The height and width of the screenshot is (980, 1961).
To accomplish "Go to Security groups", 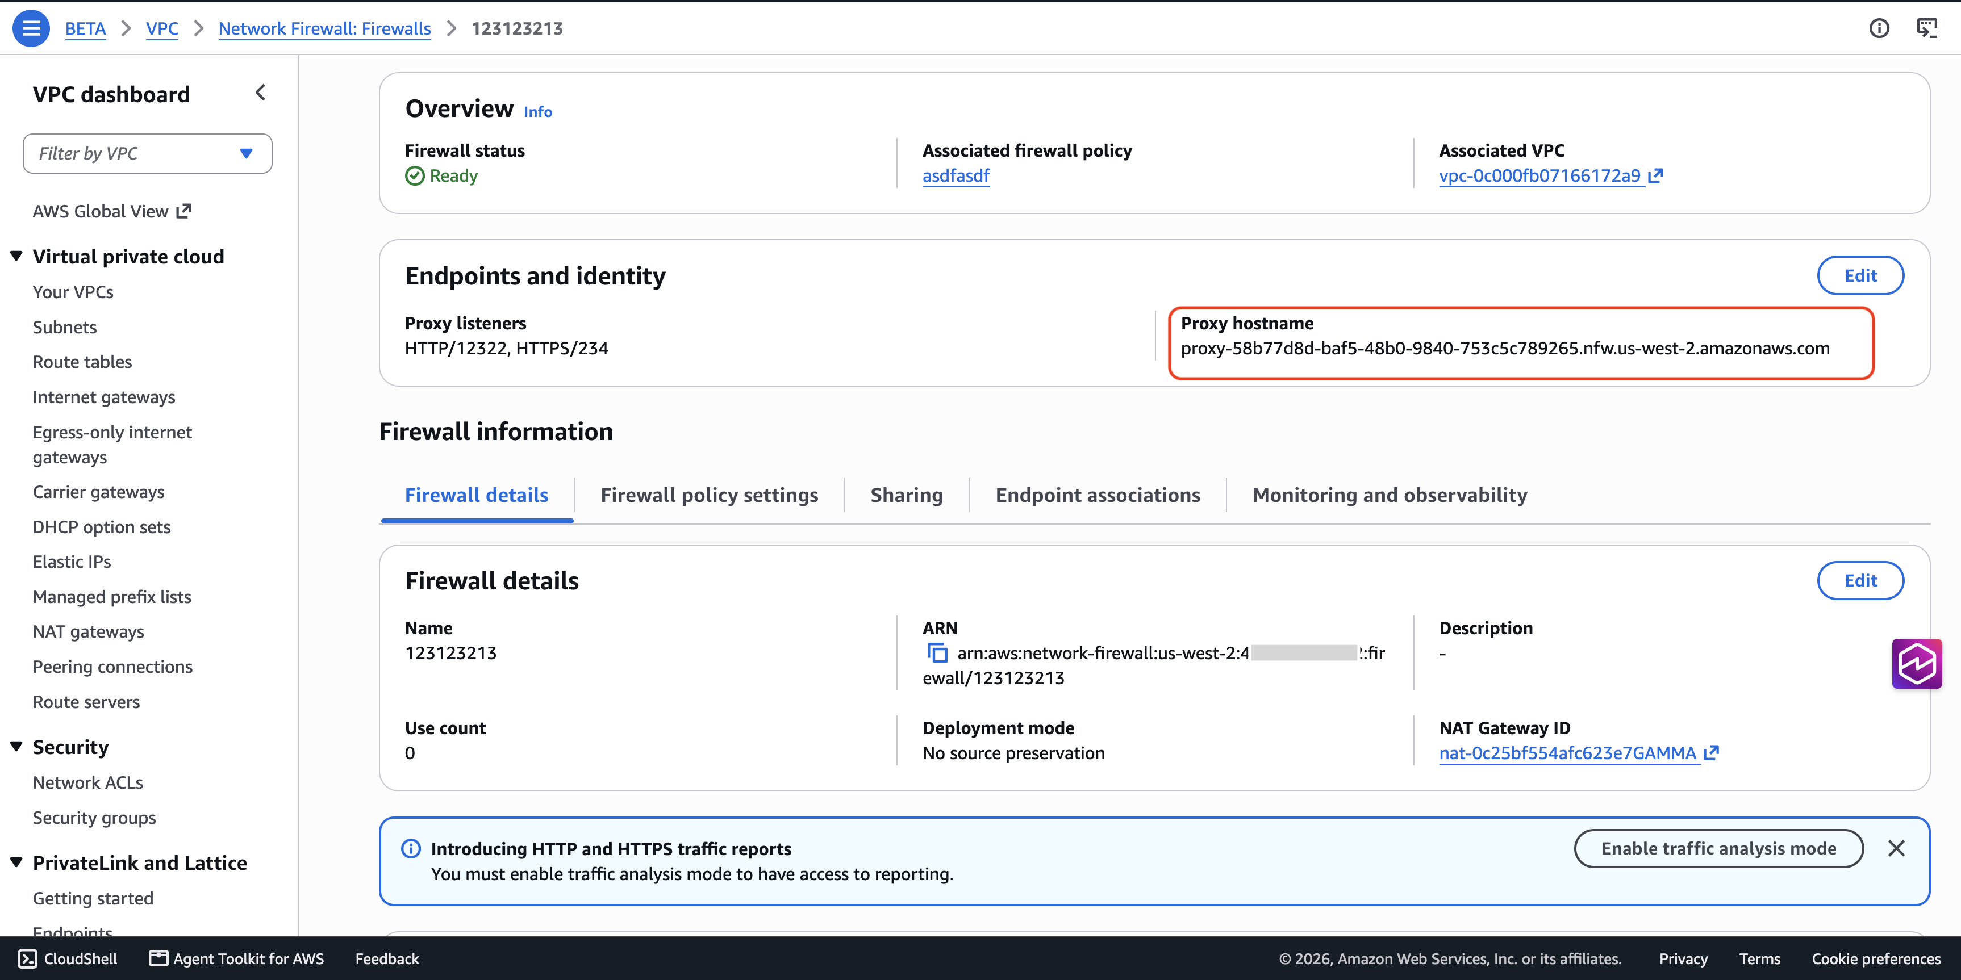I will point(94,818).
